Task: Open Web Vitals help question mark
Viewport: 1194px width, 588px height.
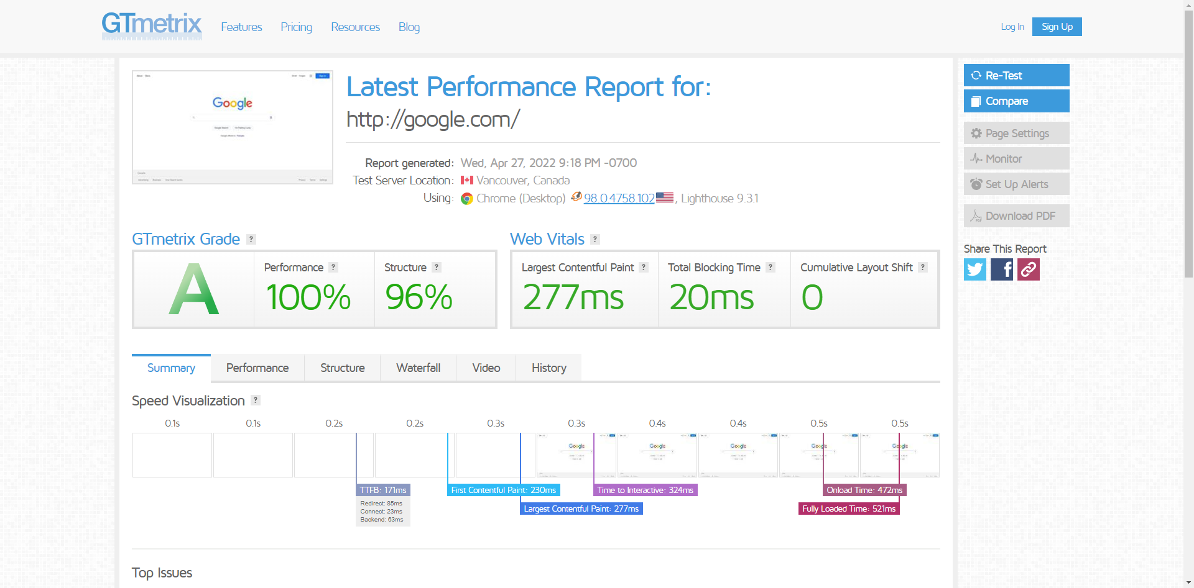Action: click(x=595, y=239)
